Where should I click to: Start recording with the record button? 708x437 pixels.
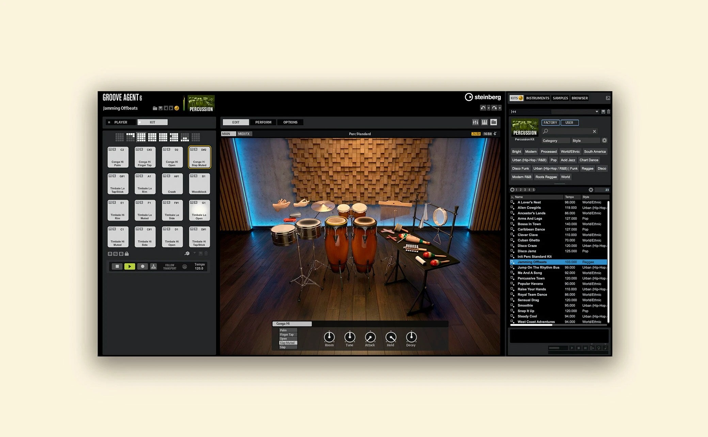(143, 267)
